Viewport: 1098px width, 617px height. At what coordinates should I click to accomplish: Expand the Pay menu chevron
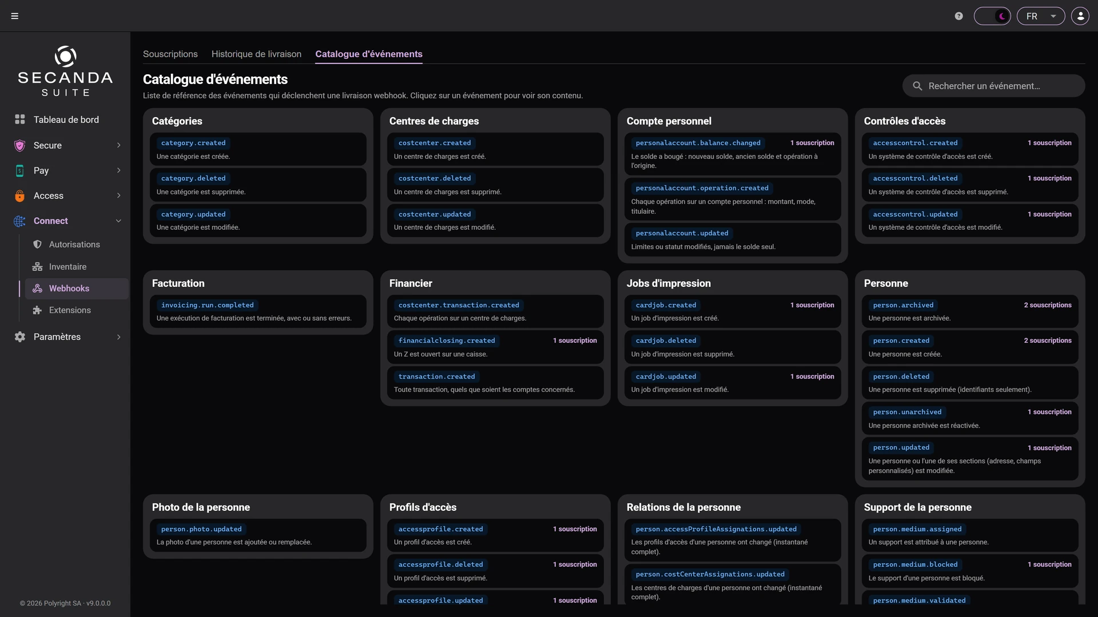click(x=118, y=170)
